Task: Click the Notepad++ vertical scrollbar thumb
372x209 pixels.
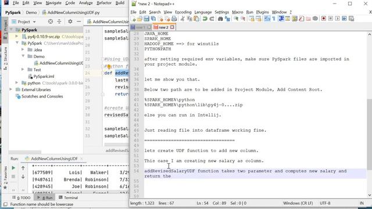Action: point(370,135)
